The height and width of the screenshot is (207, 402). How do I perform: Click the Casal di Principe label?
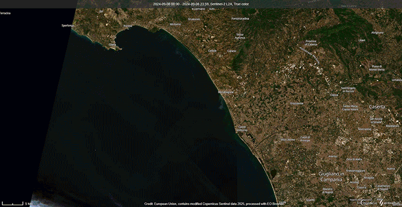click(305, 139)
